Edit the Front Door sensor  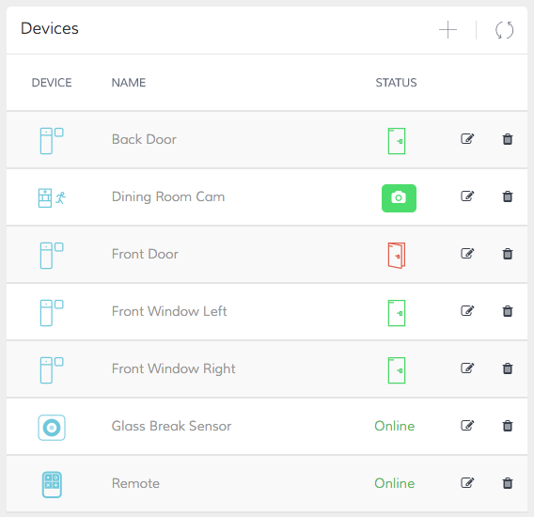[467, 254]
